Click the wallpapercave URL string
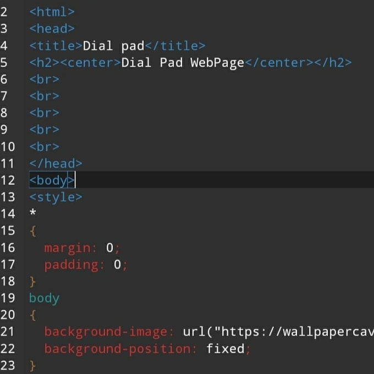The image size is (374, 374). (x=294, y=332)
